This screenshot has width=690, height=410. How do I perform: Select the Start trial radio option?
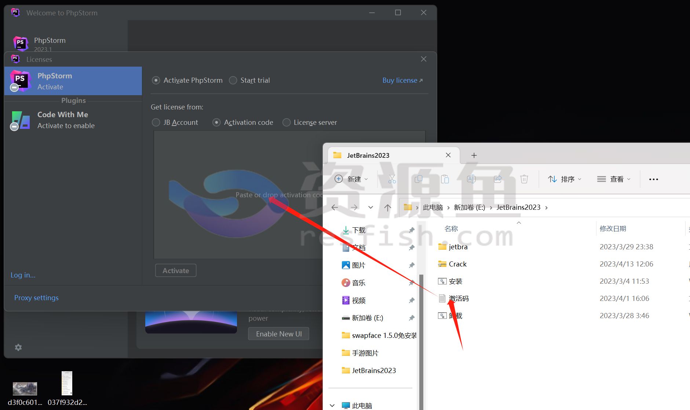pyautogui.click(x=233, y=80)
